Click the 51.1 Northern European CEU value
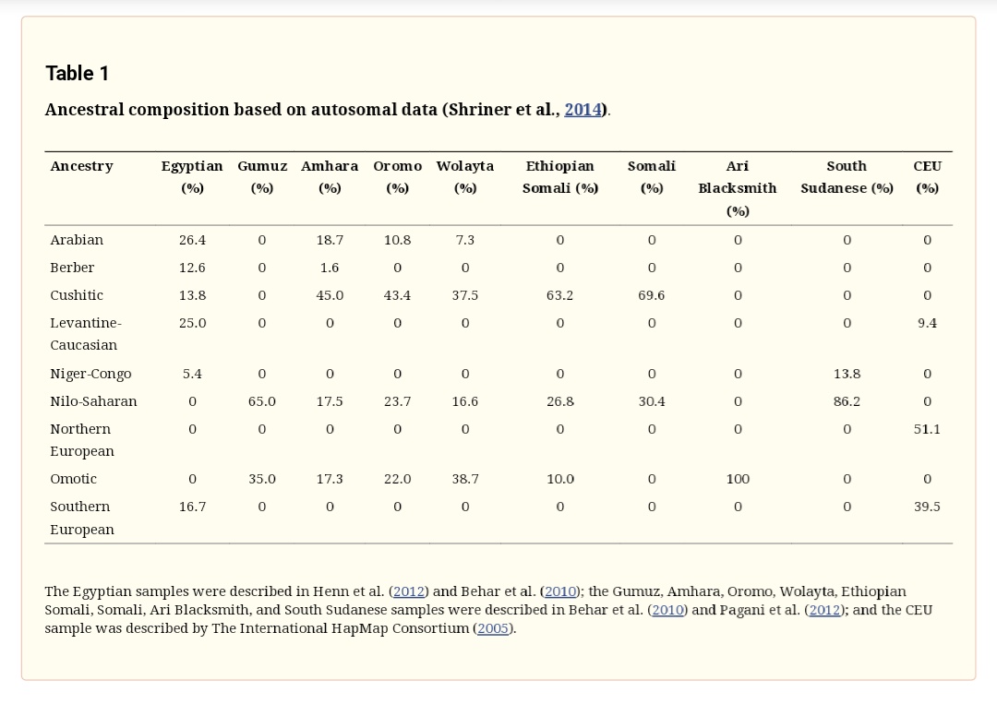The width and height of the screenshot is (997, 704). (927, 429)
